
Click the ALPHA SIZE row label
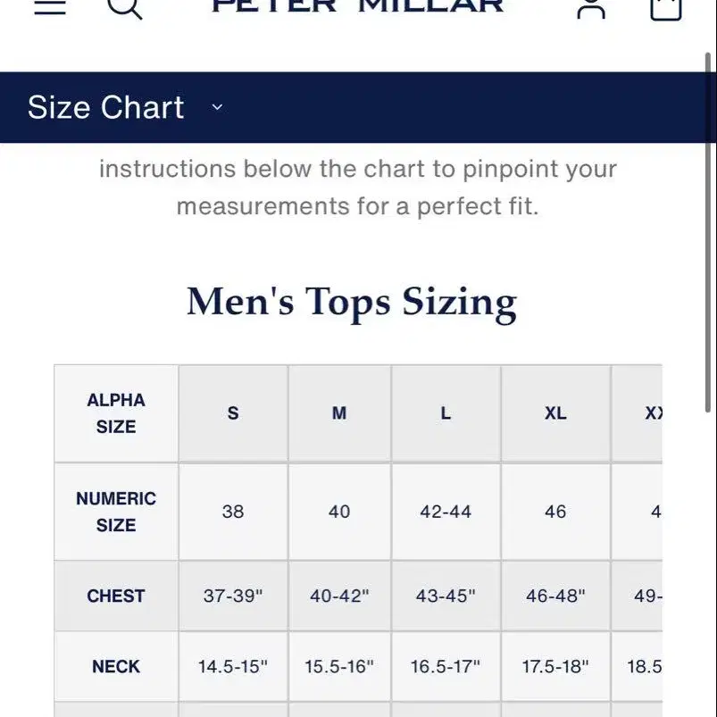[x=116, y=413]
